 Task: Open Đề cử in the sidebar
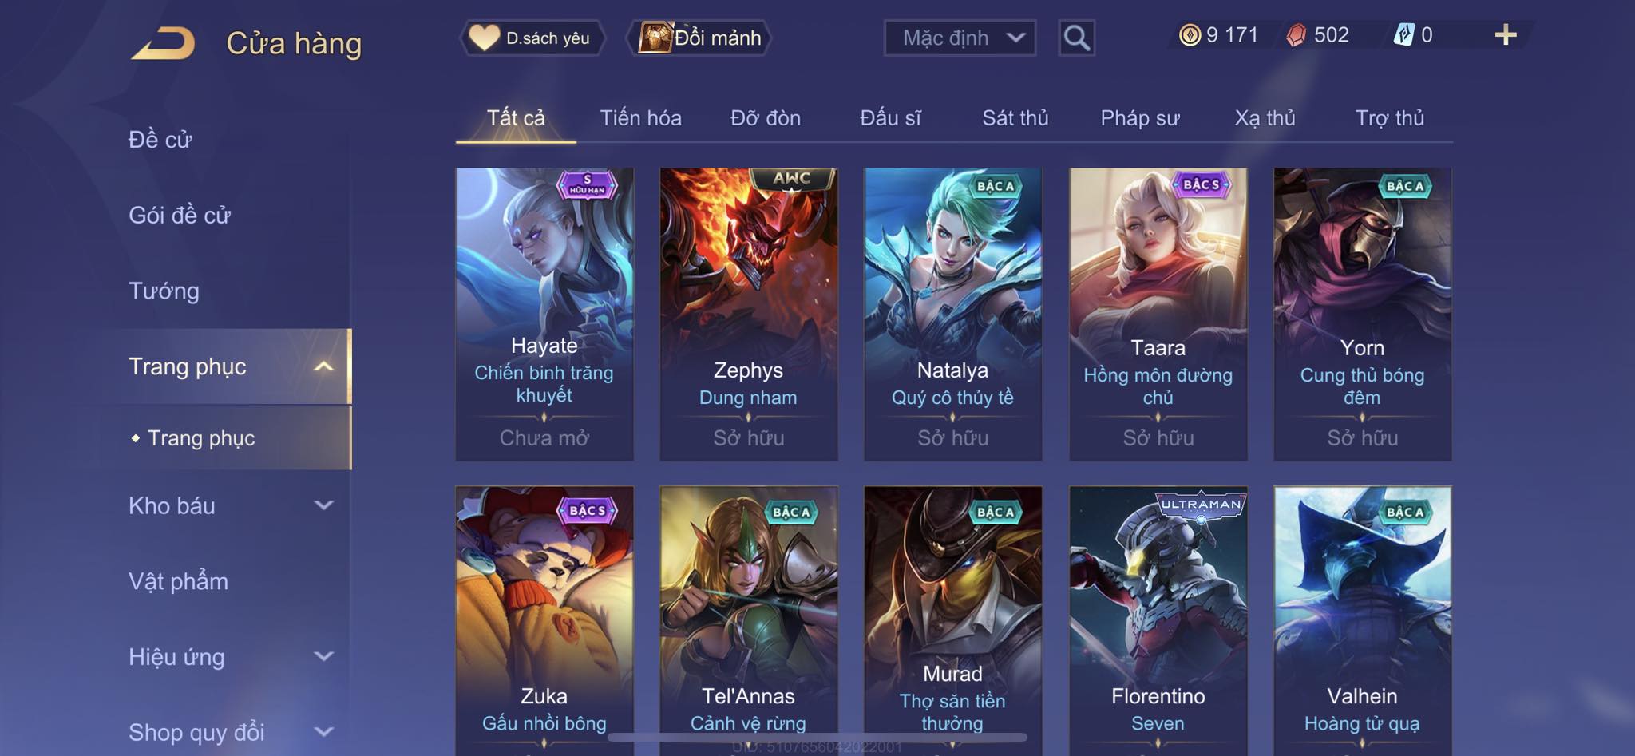point(160,140)
